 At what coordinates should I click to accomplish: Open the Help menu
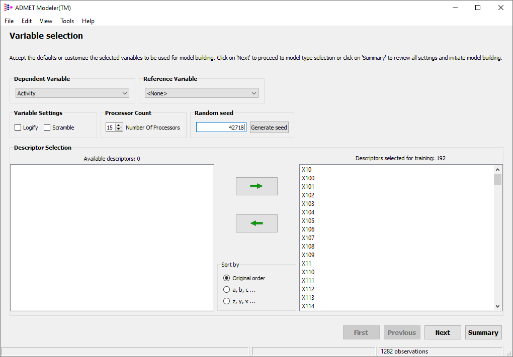(88, 21)
